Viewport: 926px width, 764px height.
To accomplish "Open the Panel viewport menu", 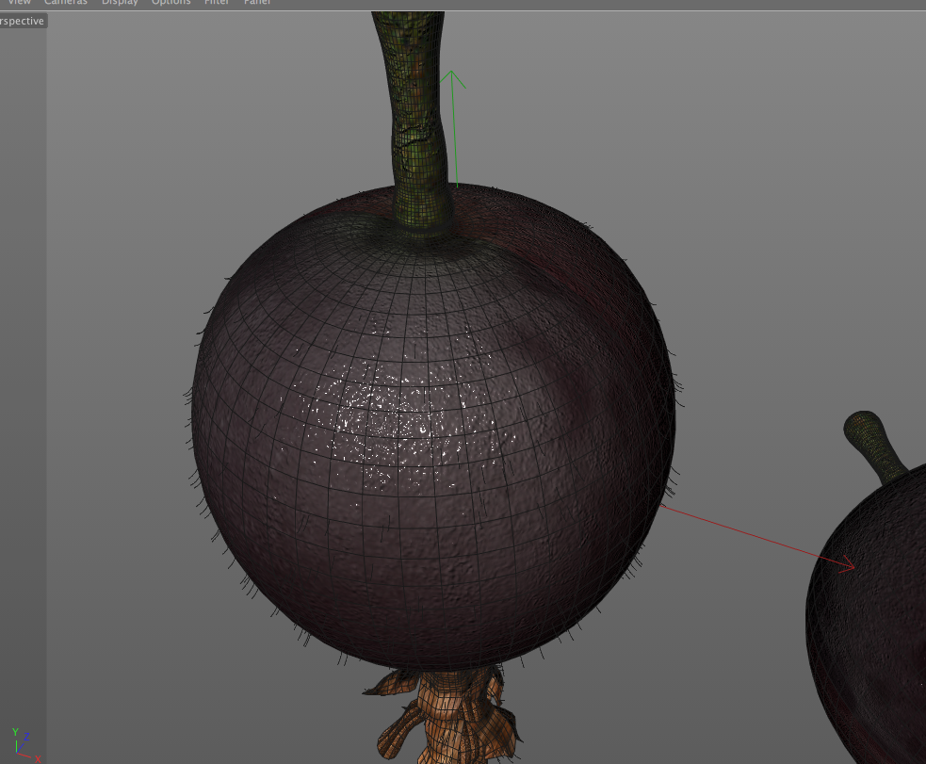I will [x=257, y=3].
